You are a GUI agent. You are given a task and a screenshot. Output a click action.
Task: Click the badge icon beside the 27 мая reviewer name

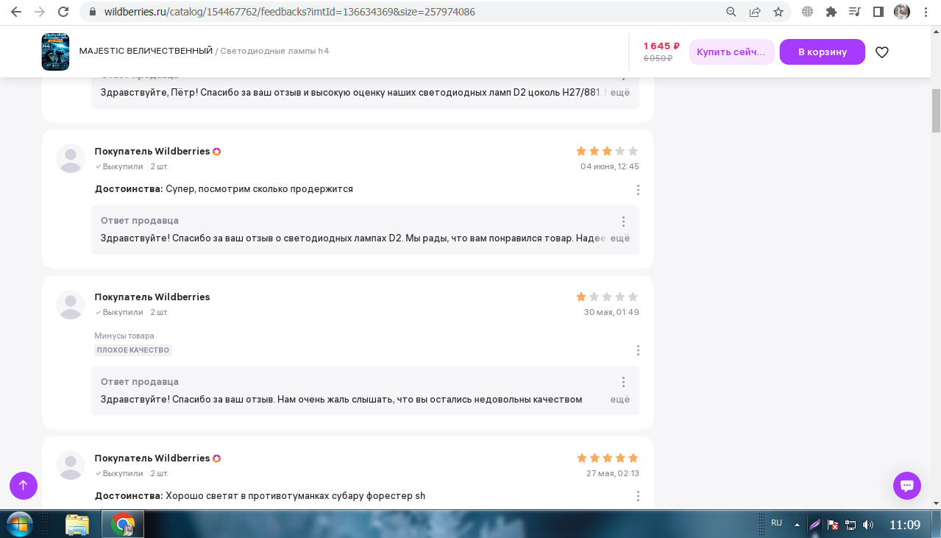click(x=217, y=459)
